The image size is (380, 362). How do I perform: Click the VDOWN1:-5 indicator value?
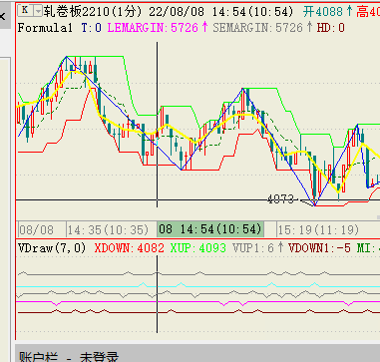(319, 248)
